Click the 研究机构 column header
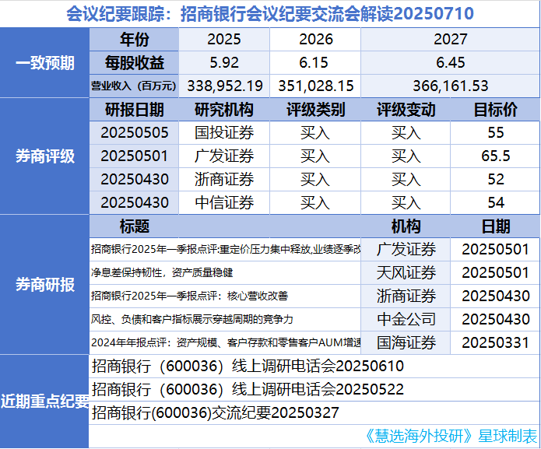This screenshot has height=449, width=541. point(224,110)
